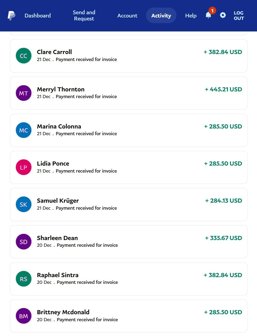
Task: Open the Send and Request menu
Action: coord(84,16)
